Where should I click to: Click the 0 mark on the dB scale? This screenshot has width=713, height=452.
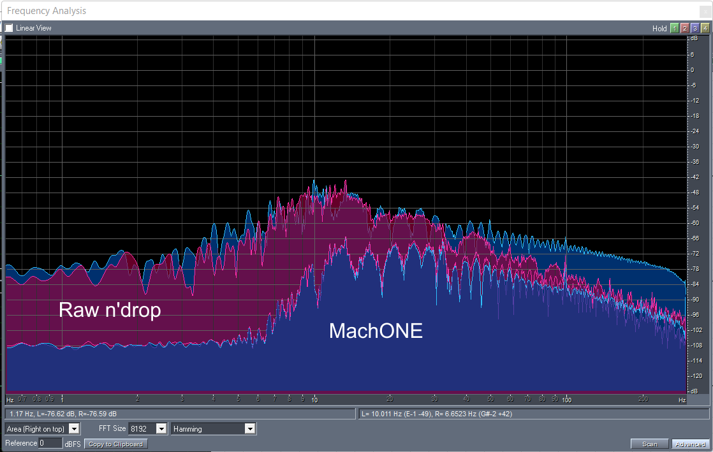pos(693,69)
